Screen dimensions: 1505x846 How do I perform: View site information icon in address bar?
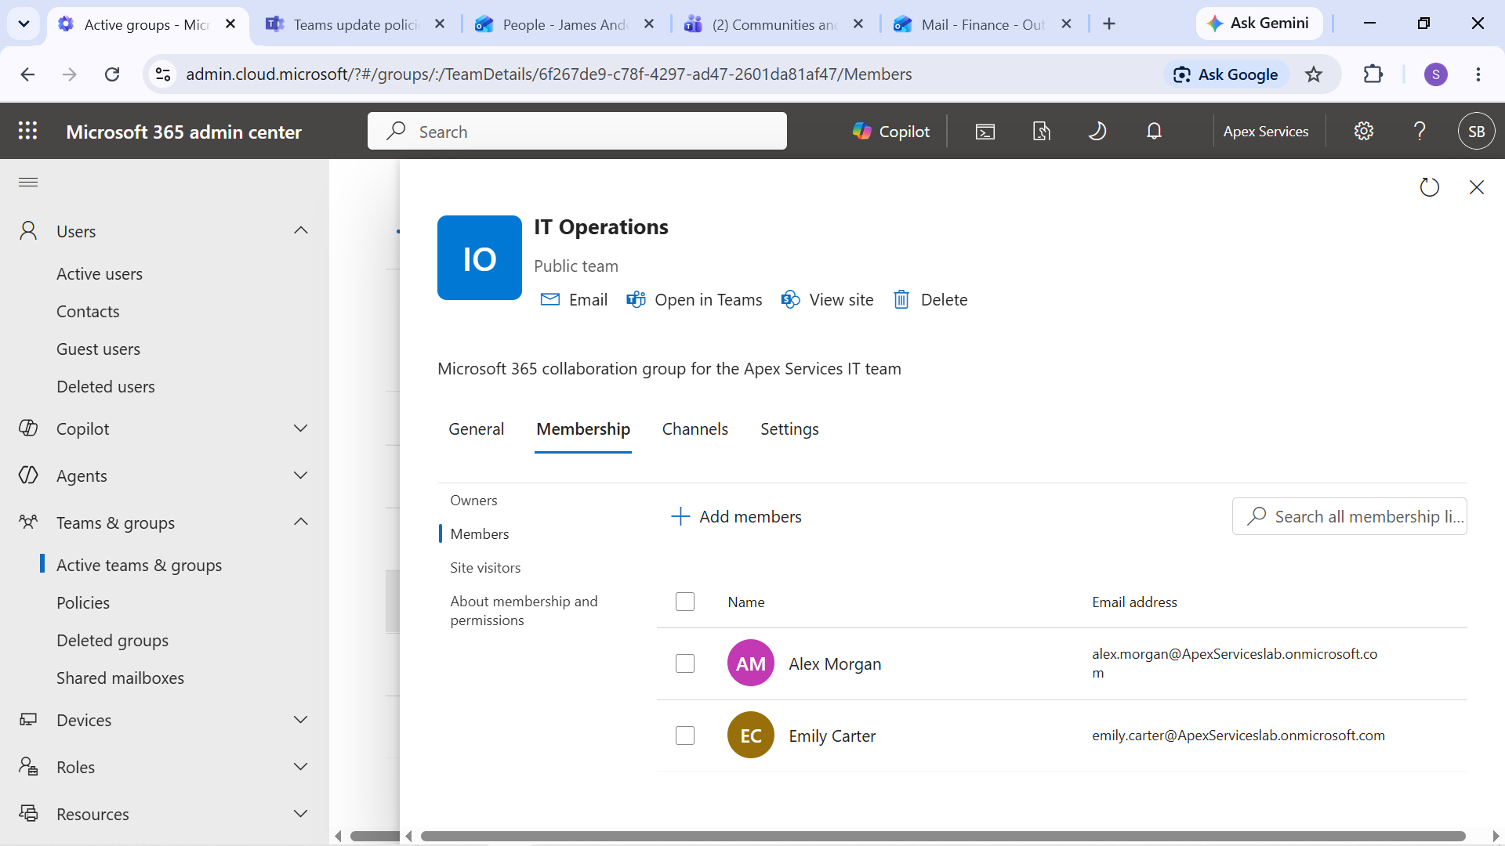click(163, 74)
